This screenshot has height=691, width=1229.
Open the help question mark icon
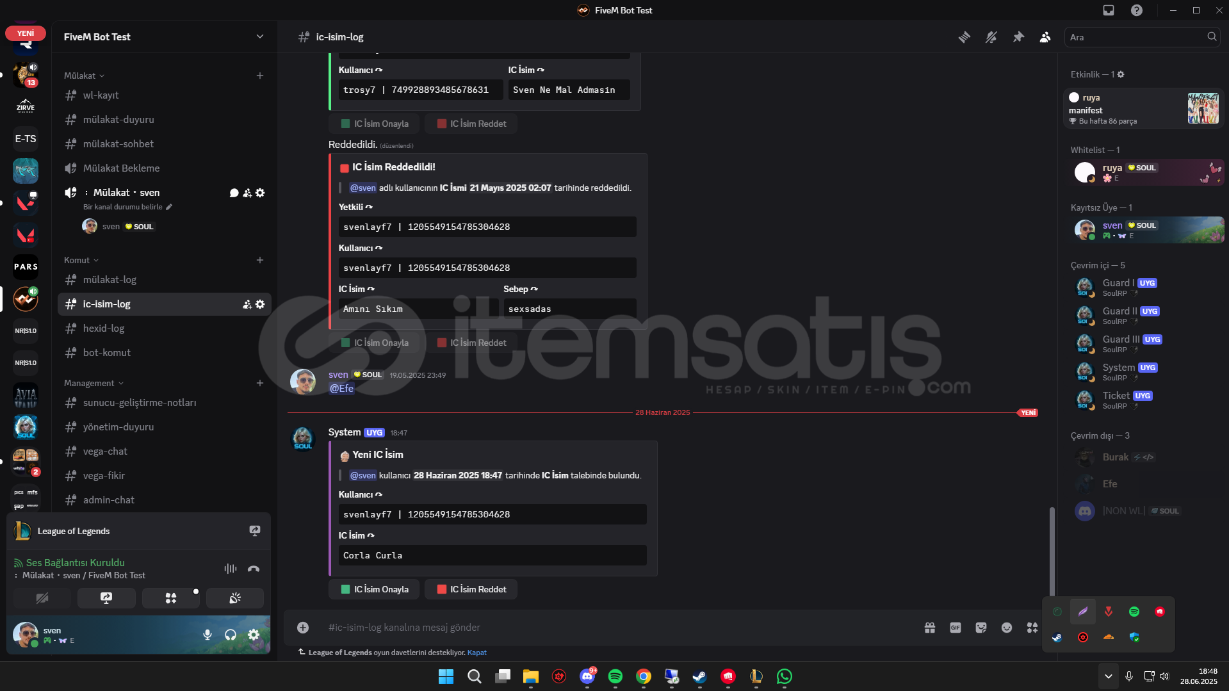point(1137,10)
